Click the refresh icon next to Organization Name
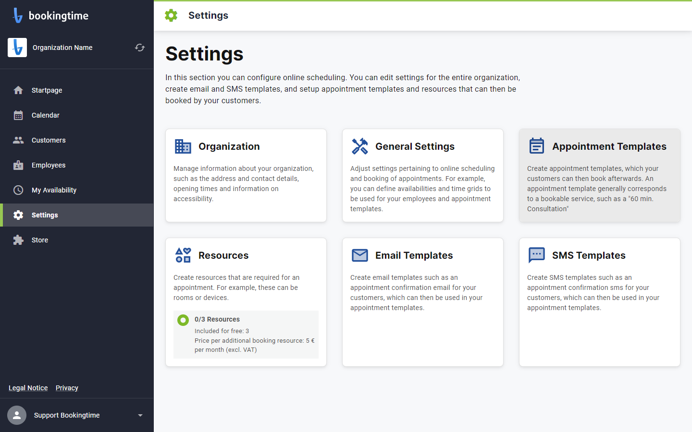This screenshot has width=692, height=432. (140, 48)
